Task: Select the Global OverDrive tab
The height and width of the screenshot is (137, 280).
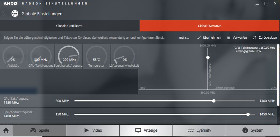Action: [x=209, y=26]
